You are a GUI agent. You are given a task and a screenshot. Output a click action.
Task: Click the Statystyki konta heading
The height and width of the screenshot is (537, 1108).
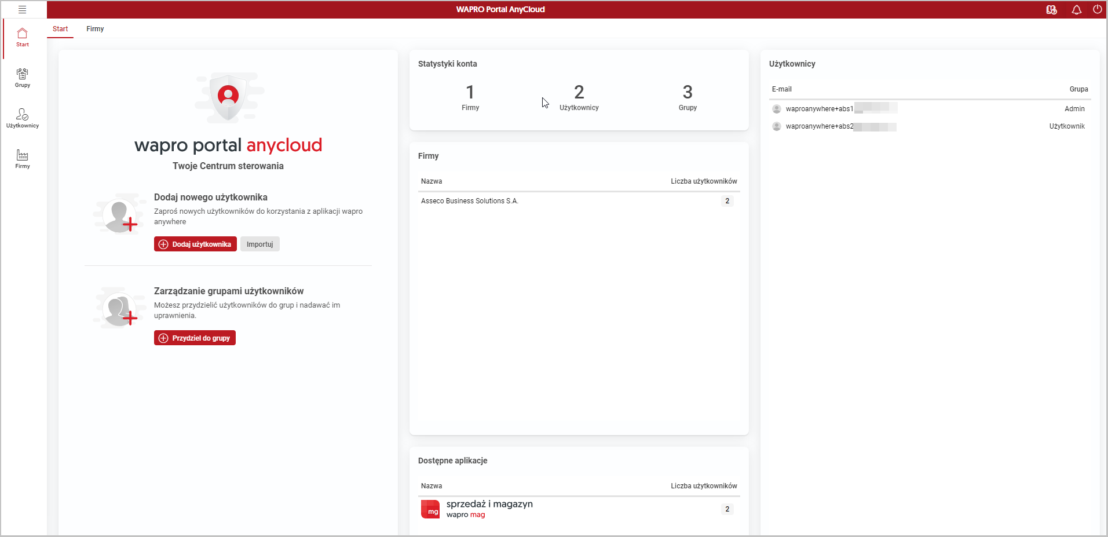tap(448, 64)
